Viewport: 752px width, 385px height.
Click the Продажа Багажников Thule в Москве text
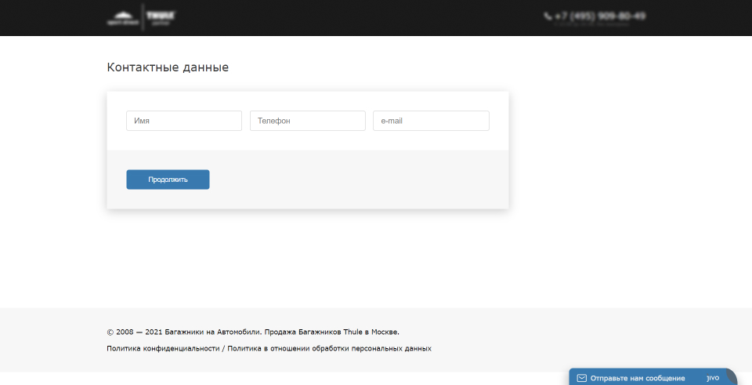point(333,332)
